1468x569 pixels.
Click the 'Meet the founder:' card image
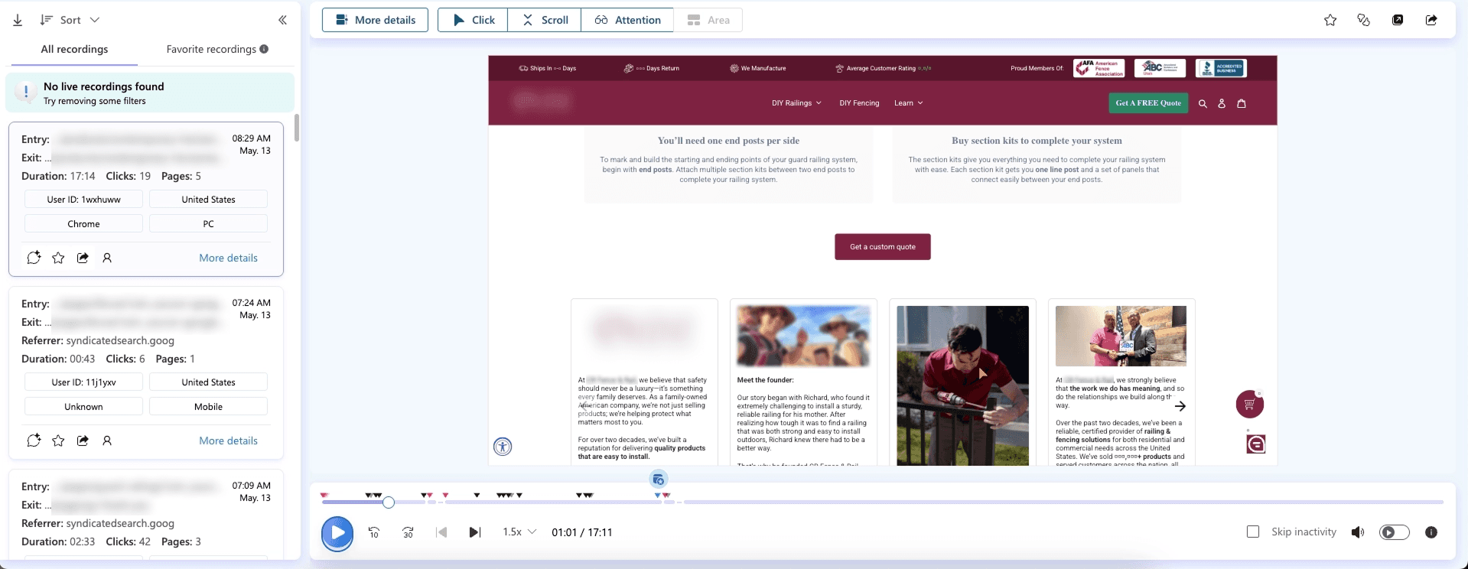pyautogui.click(x=803, y=337)
